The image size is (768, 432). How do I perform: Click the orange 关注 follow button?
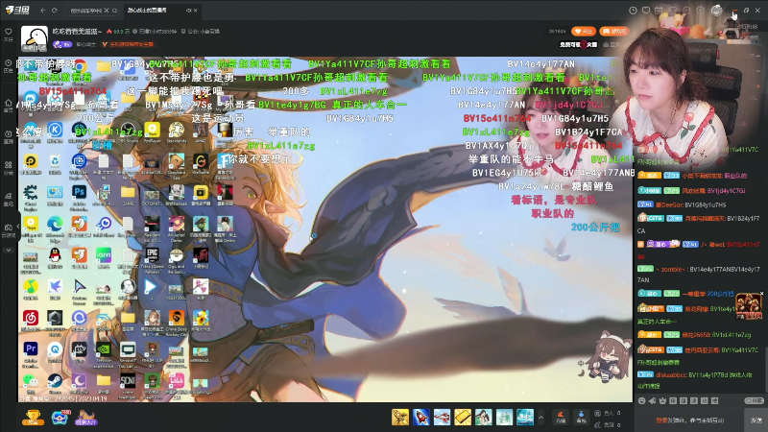[584, 32]
